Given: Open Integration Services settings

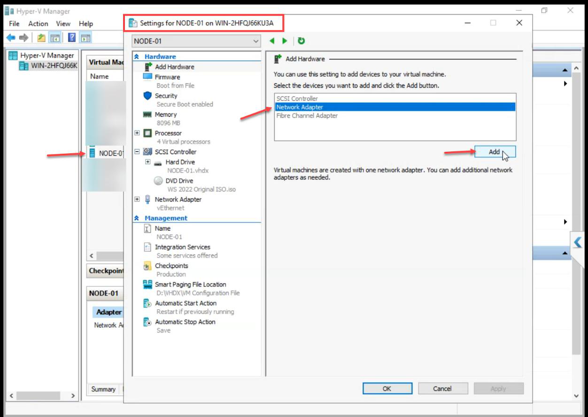Looking at the screenshot, I should [183, 247].
